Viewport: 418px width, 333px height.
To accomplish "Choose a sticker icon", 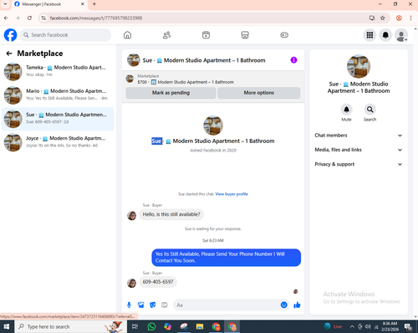I will (153, 305).
